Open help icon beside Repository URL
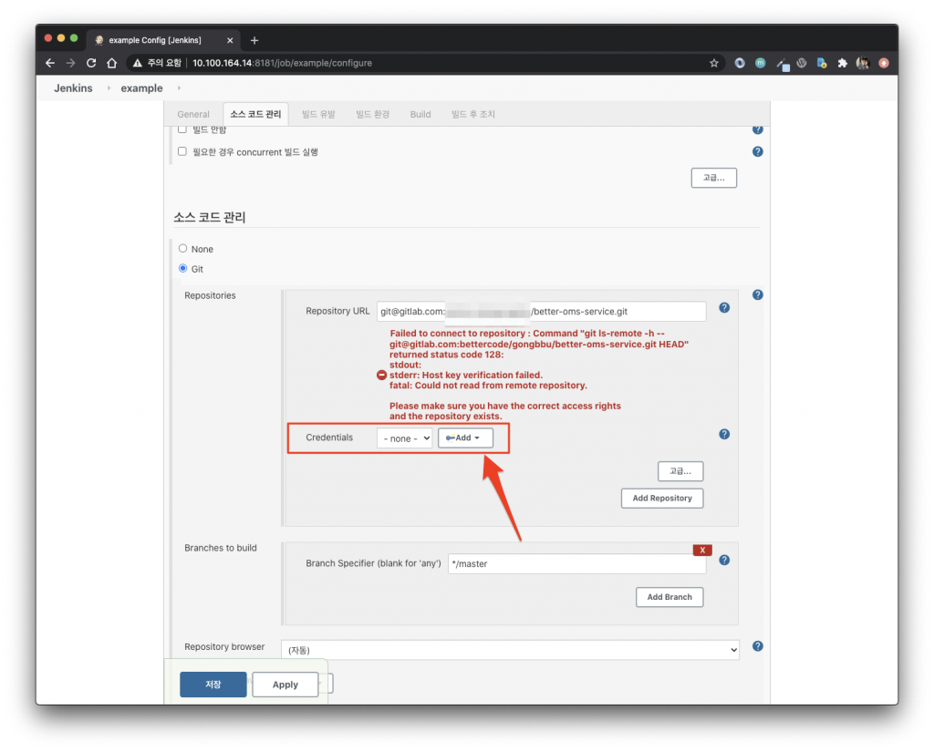934x752 pixels. 724,308
